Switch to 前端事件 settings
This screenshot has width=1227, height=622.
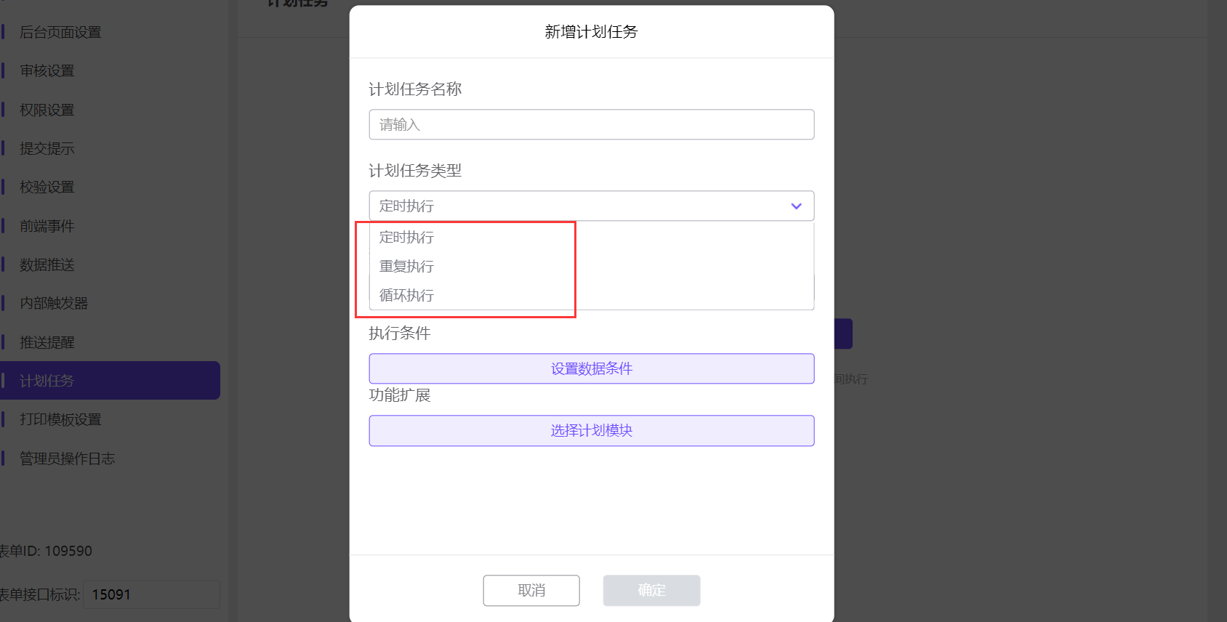pos(47,227)
